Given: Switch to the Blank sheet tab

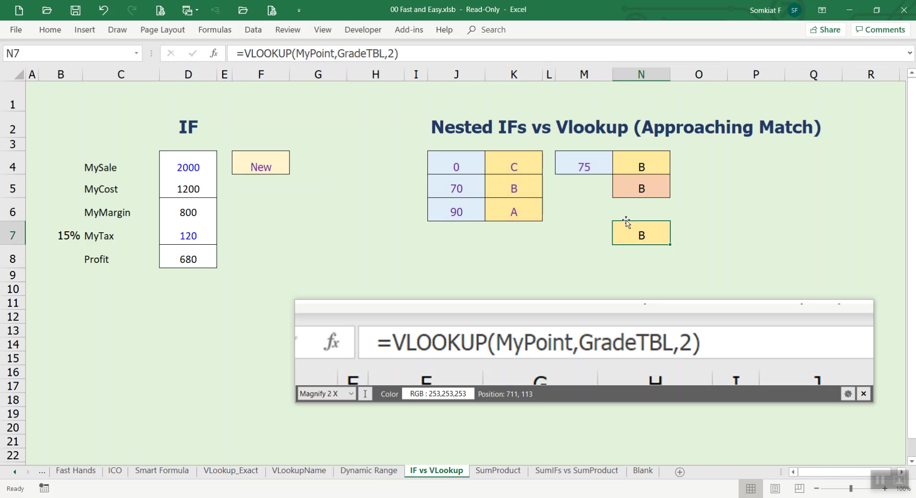Looking at the screenshot, I should tap(642, 471).
